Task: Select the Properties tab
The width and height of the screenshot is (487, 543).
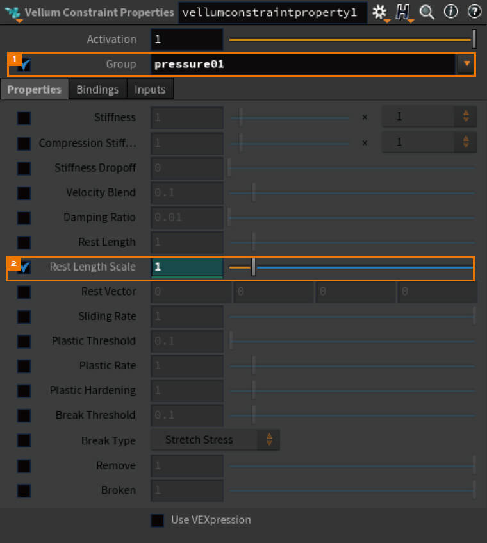Action: (x=34, y=90)
